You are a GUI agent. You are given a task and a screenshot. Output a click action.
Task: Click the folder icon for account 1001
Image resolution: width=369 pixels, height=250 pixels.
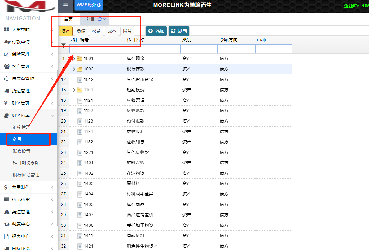click(x=80, y=59)
